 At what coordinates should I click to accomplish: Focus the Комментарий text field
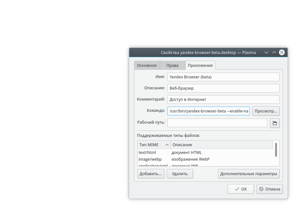[223, 99]
